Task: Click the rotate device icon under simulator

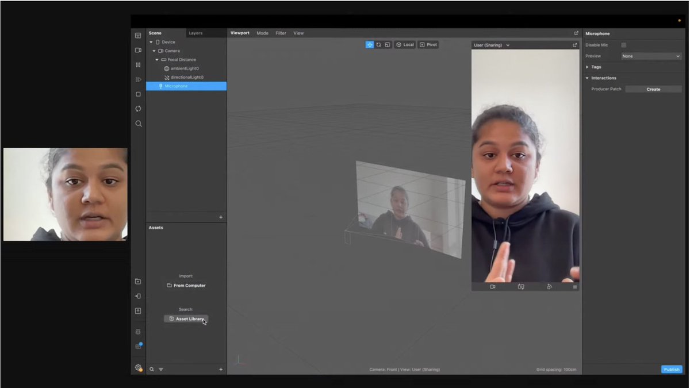Action: coord(550,287)
